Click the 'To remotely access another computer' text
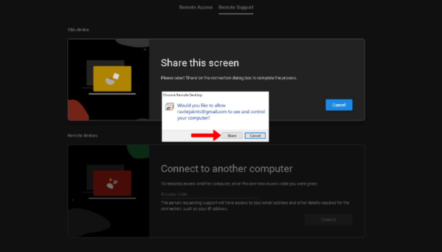Screen dimensions: 442x252 (x=239, y=184)
